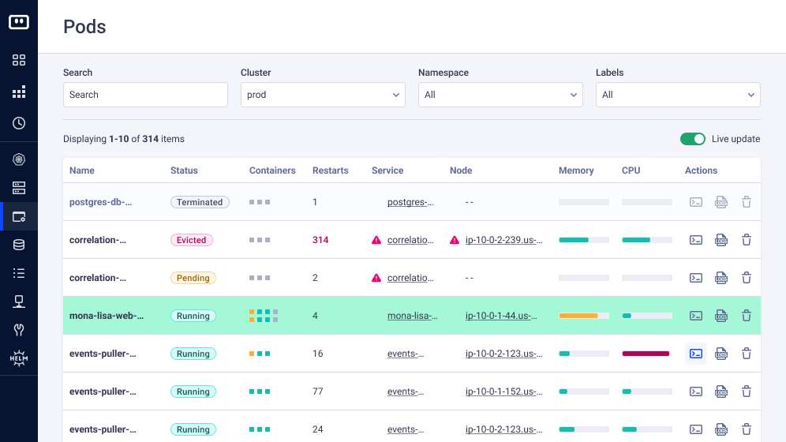Click the Pending status badge
This screenshot has height=442, width=786.
[x=193, y=278]
